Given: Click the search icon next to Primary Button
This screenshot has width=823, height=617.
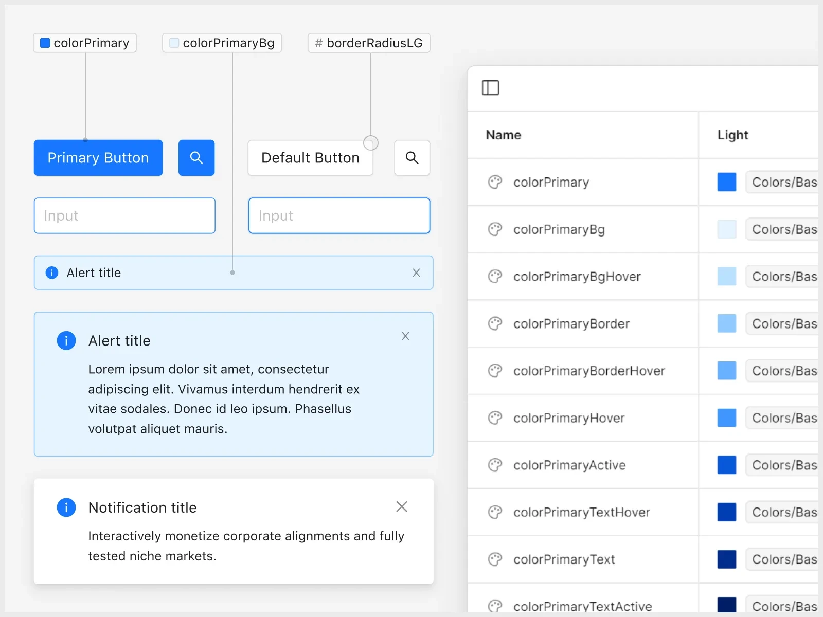Looking at the screenshot, I should tap(196, 158).
